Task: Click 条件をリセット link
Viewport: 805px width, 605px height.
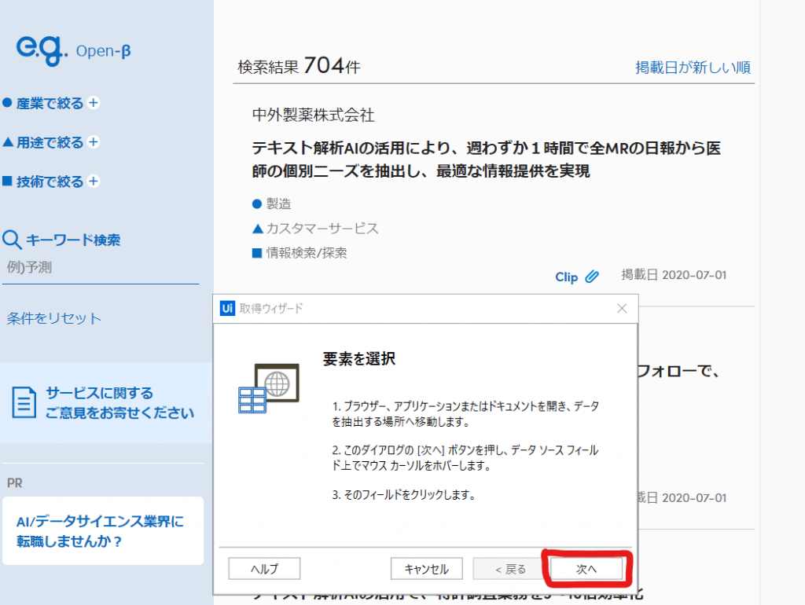Action: pyautogui.click(x=54, y=318)
